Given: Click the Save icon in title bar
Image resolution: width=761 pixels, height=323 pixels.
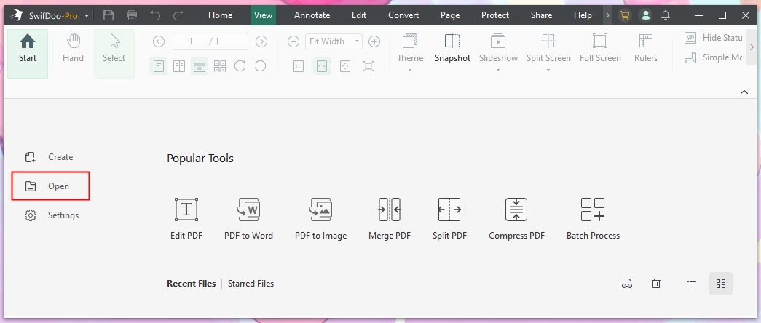Looking at the screenshot, I should [x=109, y=15].
